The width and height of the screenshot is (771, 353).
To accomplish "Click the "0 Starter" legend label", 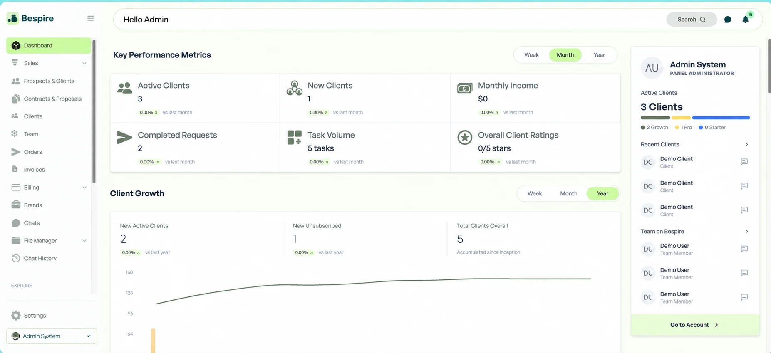I will (715, 128).
